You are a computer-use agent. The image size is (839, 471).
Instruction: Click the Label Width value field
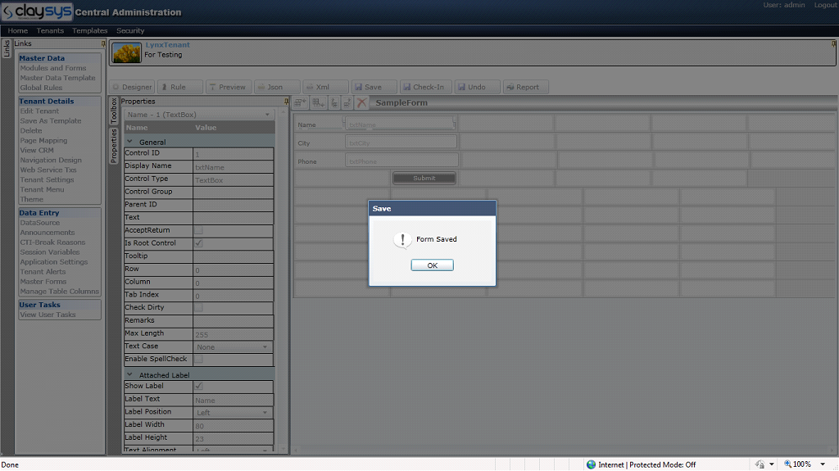[x=233, y=425]
